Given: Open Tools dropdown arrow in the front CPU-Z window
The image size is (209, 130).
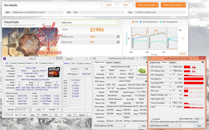Looking at the screenshot, I should pos(38,115).
